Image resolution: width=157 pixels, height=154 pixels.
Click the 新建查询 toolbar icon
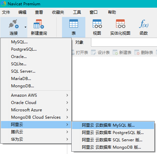[x=39, y=24]
